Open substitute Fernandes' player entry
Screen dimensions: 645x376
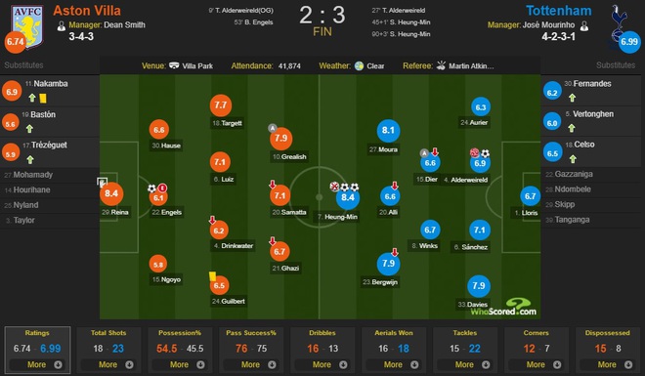593,91
